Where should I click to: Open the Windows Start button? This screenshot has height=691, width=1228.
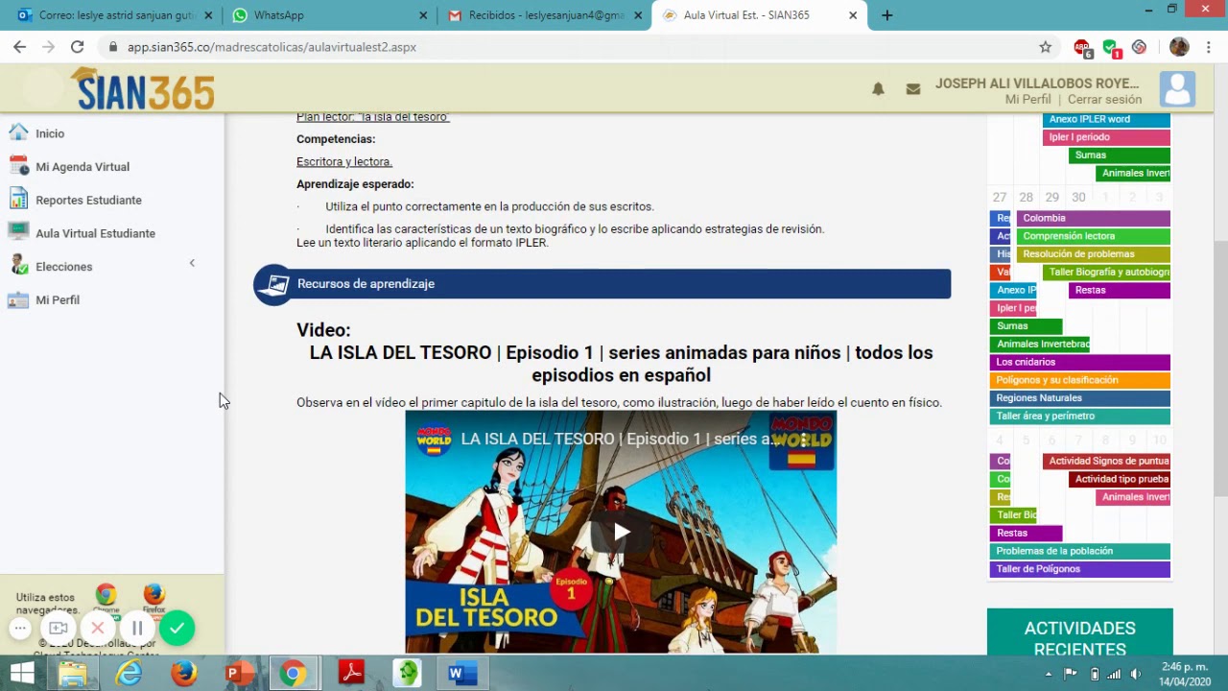[22, 674]
